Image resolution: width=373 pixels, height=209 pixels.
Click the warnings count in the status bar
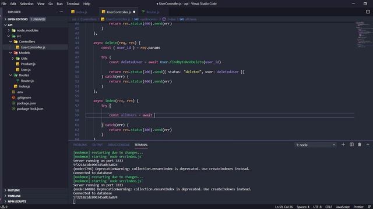4,207
